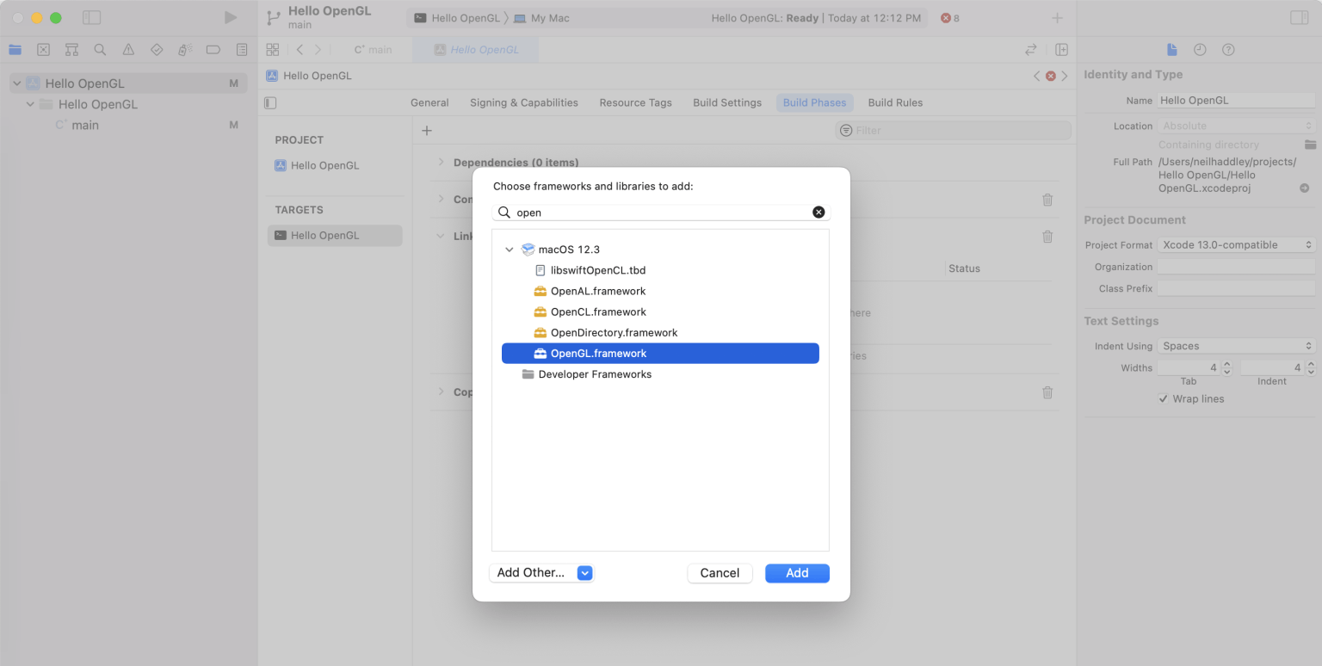Toggle the navigator sidebar visibility
The image size is (1322, 666).
(91, 17)
